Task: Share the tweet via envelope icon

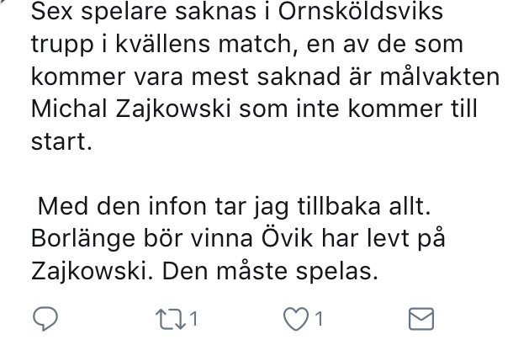Action: (421, 319)
